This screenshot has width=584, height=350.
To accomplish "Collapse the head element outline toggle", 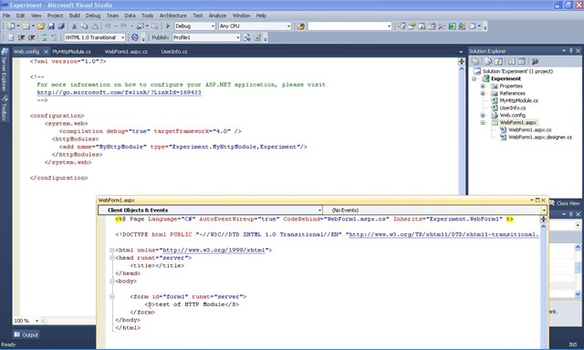I will click(x=111, y=258).
